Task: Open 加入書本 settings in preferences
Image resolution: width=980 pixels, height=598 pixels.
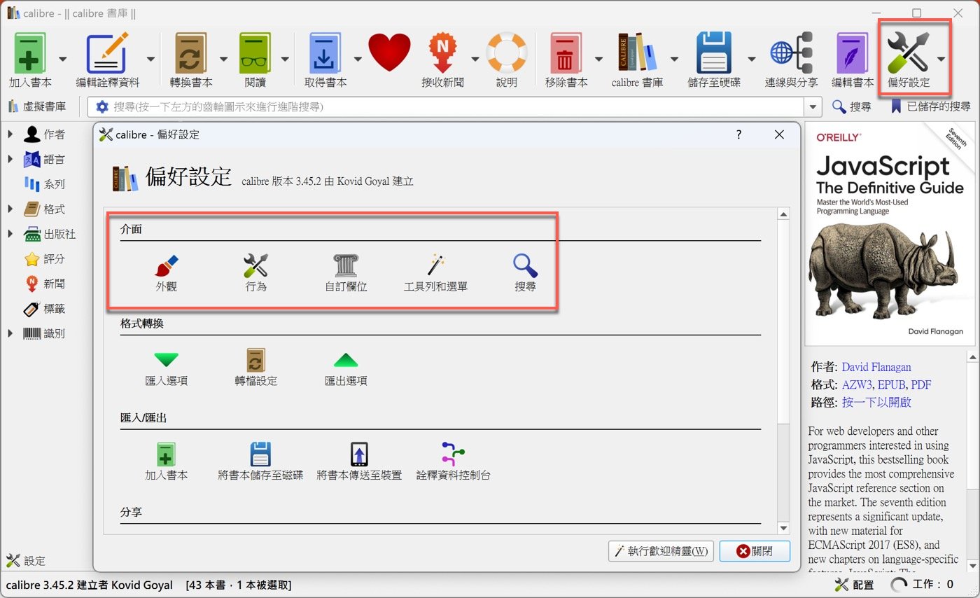Action: click(x=167, y=461)
